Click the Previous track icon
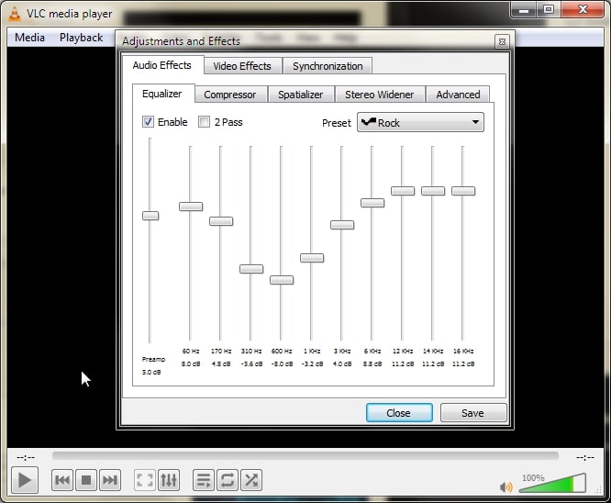 pos(62,480)
